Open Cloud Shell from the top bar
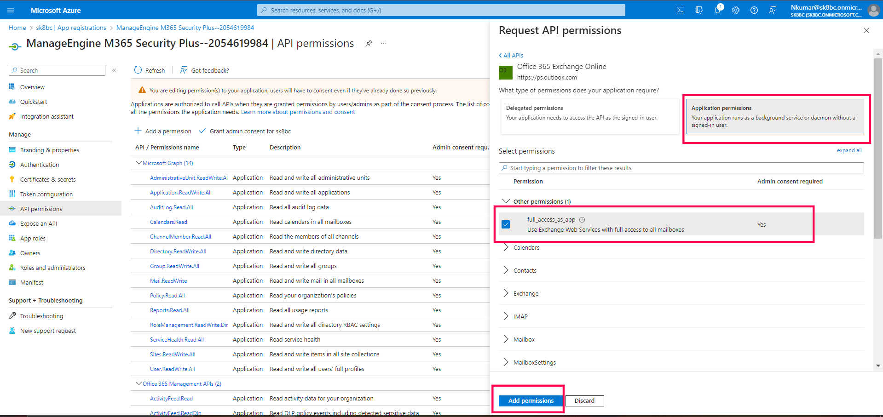The width and height of the screenshot is (883, 417). pos(681,10)
